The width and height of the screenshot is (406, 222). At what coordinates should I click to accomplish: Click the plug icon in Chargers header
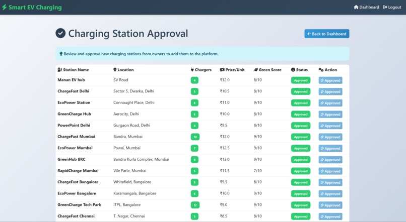click(x=192, y=70)
